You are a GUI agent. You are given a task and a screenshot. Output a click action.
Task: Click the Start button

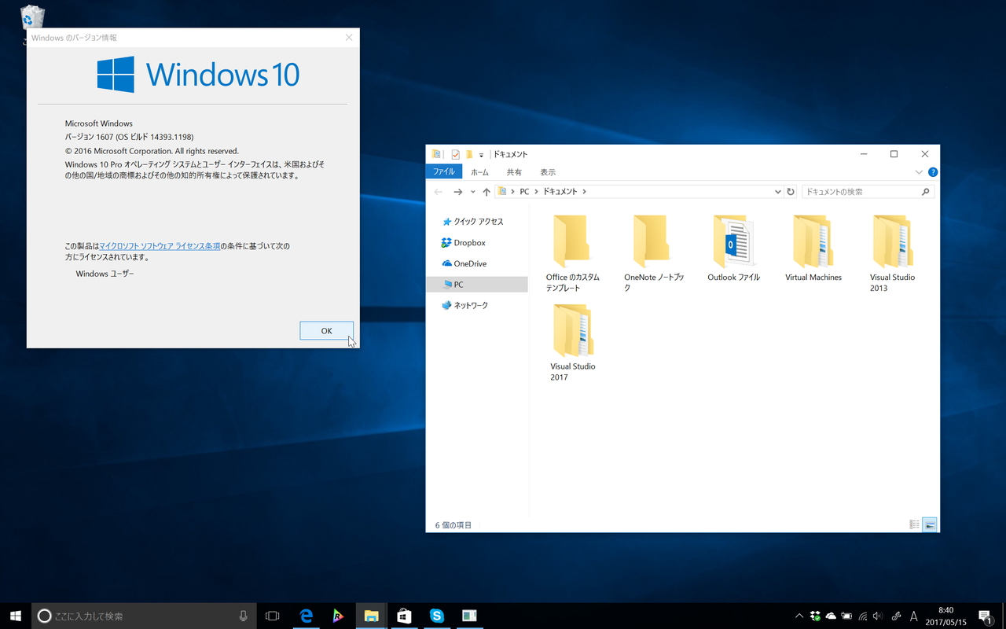coord(15,616)
